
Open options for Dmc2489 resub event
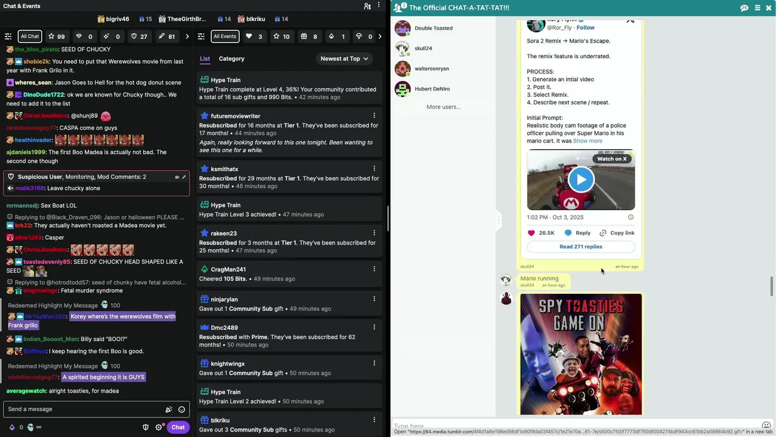(x=374, y=327)
